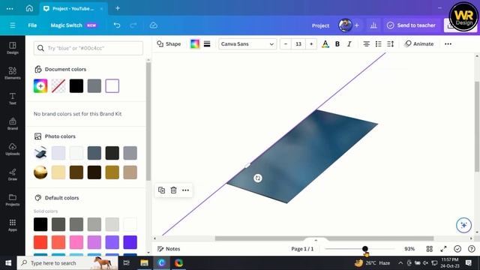Screen dimensions: 480x270
Task: Increase font size with plus
Action: 311,44
